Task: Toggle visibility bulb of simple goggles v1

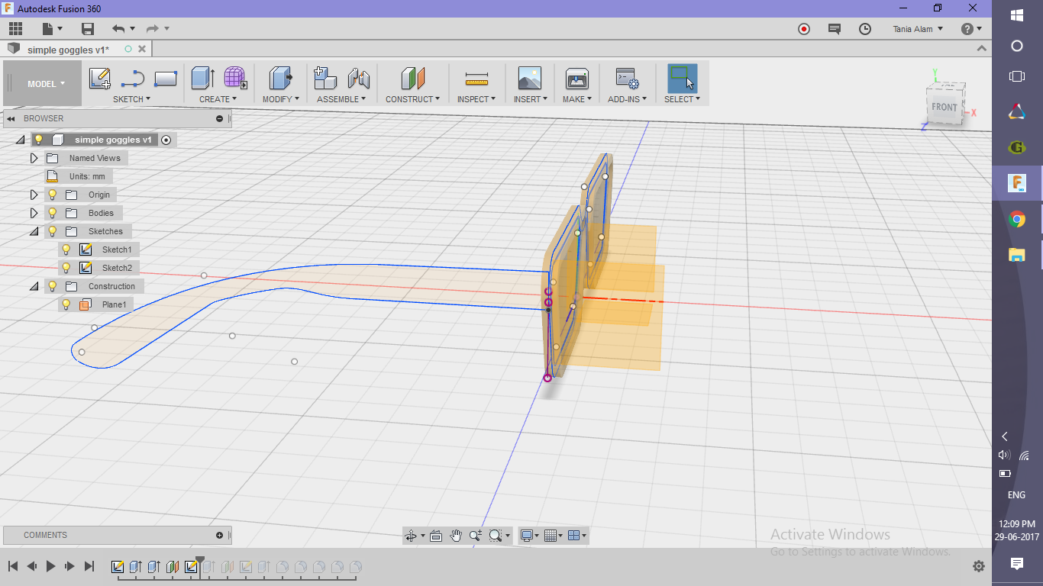Action: [x=39, y=140]
